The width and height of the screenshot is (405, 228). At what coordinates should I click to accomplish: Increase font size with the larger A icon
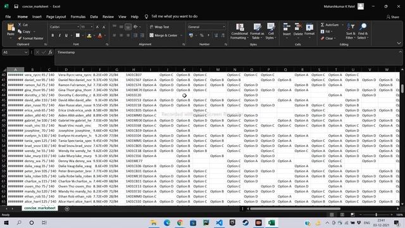[x=97, y=27]
